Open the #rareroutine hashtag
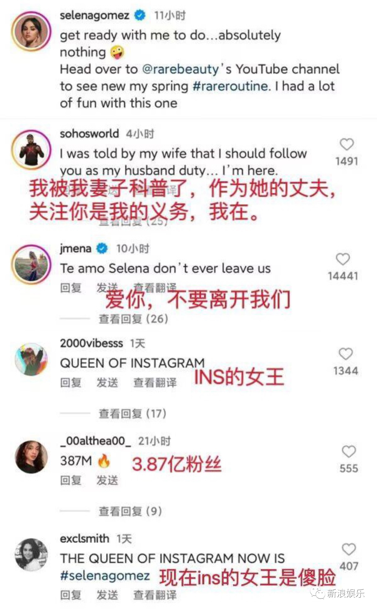 coord(231,86)
